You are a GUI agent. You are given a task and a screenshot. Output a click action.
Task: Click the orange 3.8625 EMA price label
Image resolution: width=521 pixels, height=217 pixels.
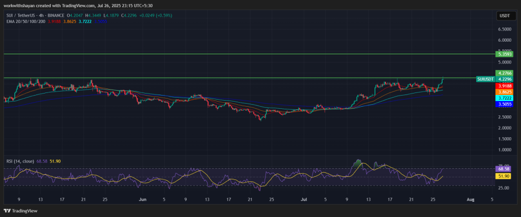tap(505, 92)
